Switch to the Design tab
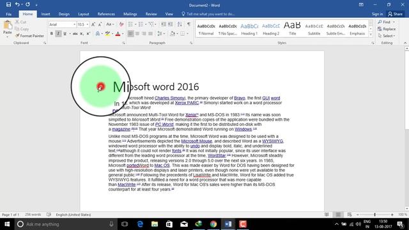 64,14
